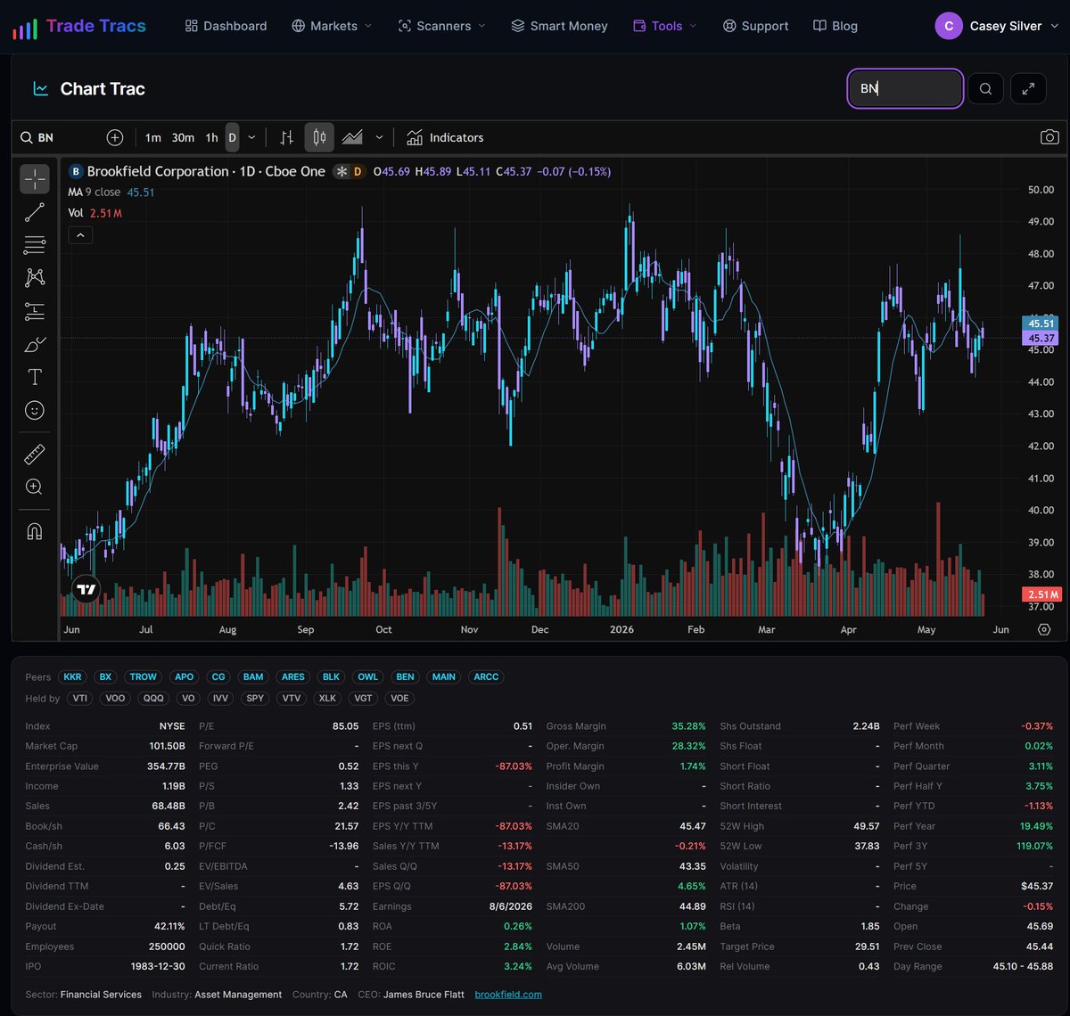This screenshot has width=1070, height=1016.
Task: Open peer ticker TROW
Action: tap(143, 676)
